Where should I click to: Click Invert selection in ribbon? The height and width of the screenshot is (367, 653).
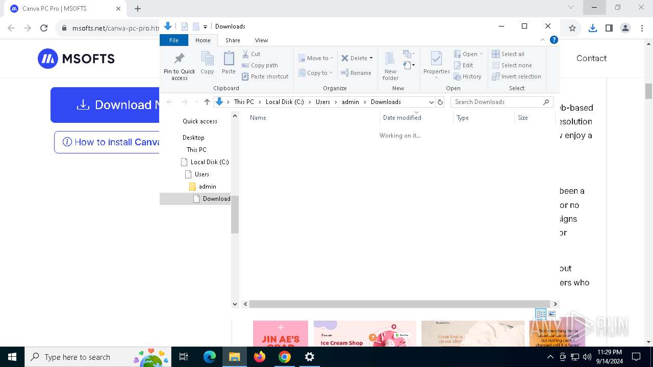click(516, 76)
